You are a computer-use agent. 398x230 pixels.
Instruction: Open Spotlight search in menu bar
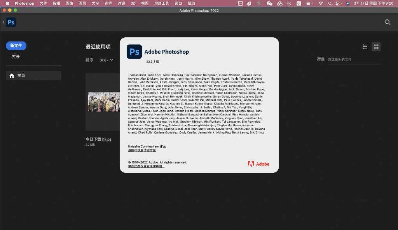tap(330, 3)
